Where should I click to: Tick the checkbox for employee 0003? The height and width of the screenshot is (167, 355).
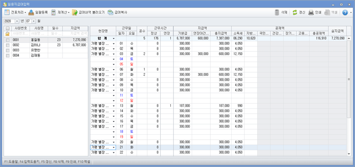point(8,50)
